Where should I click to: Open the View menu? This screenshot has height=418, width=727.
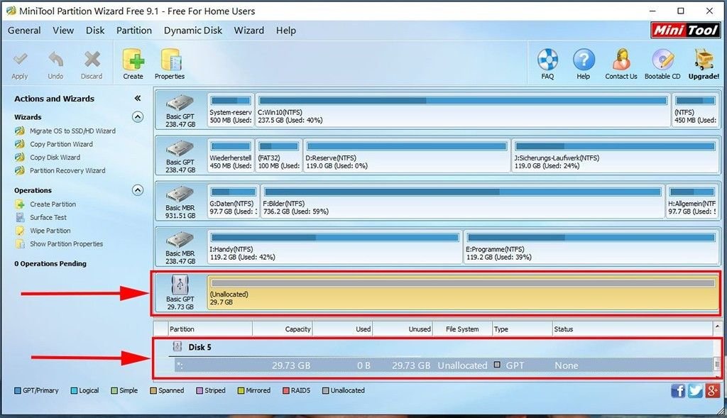[63, 31]
